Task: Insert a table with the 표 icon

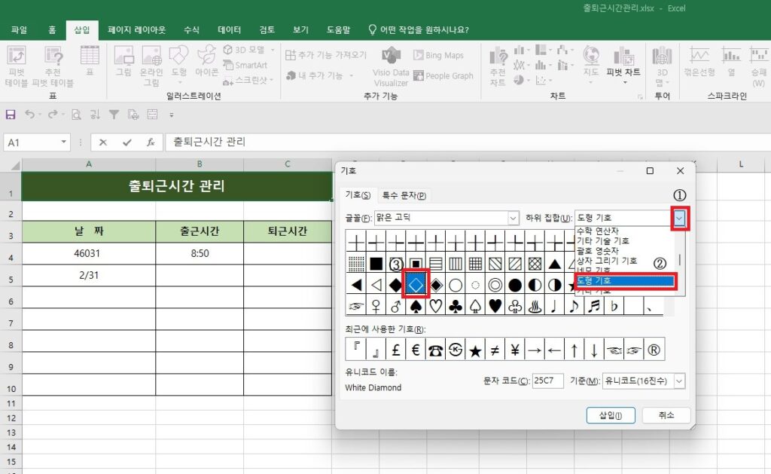Action: pos(90,60)
